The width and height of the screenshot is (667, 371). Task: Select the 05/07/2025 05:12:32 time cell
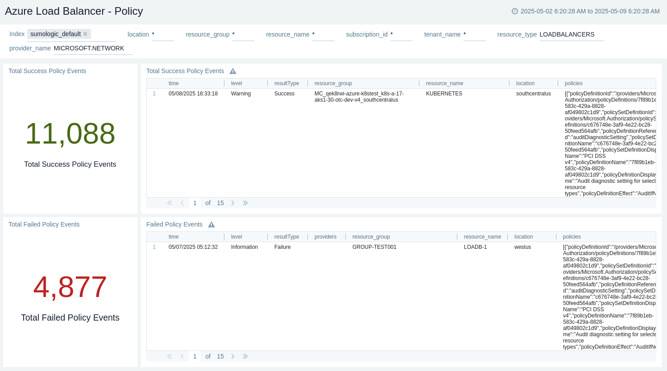tap(193, 247)
